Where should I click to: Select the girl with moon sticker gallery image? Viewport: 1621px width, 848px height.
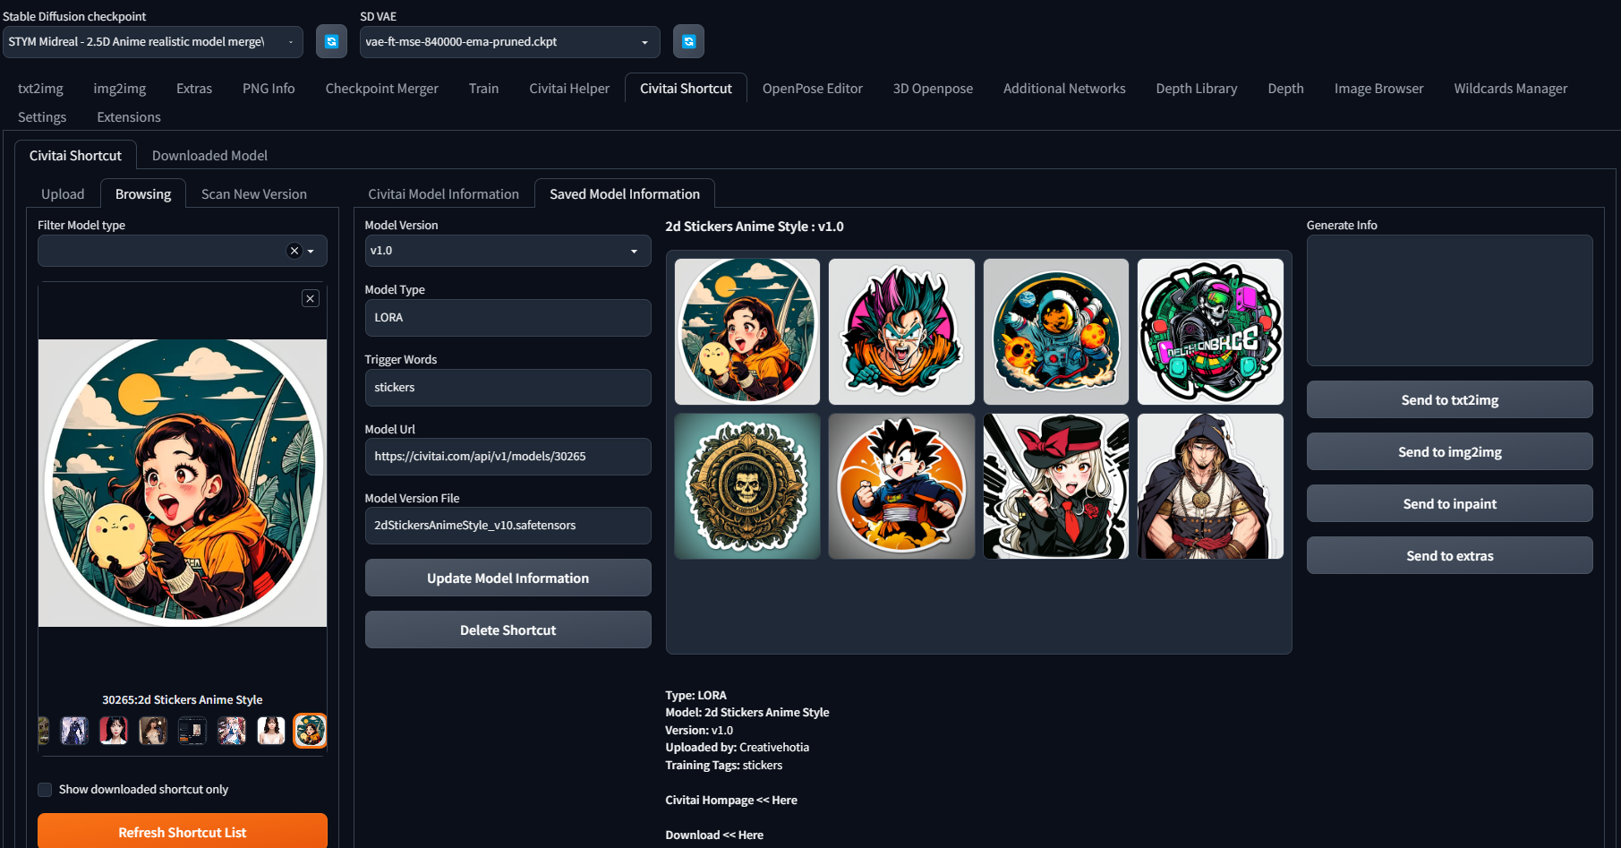tap(747, 332)
